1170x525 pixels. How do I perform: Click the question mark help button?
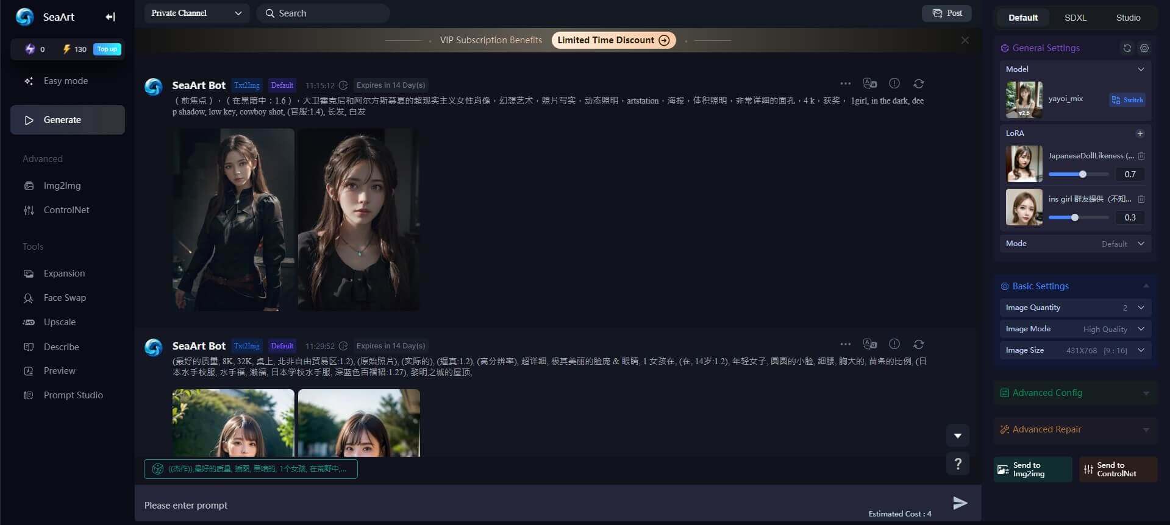point(958,464)
